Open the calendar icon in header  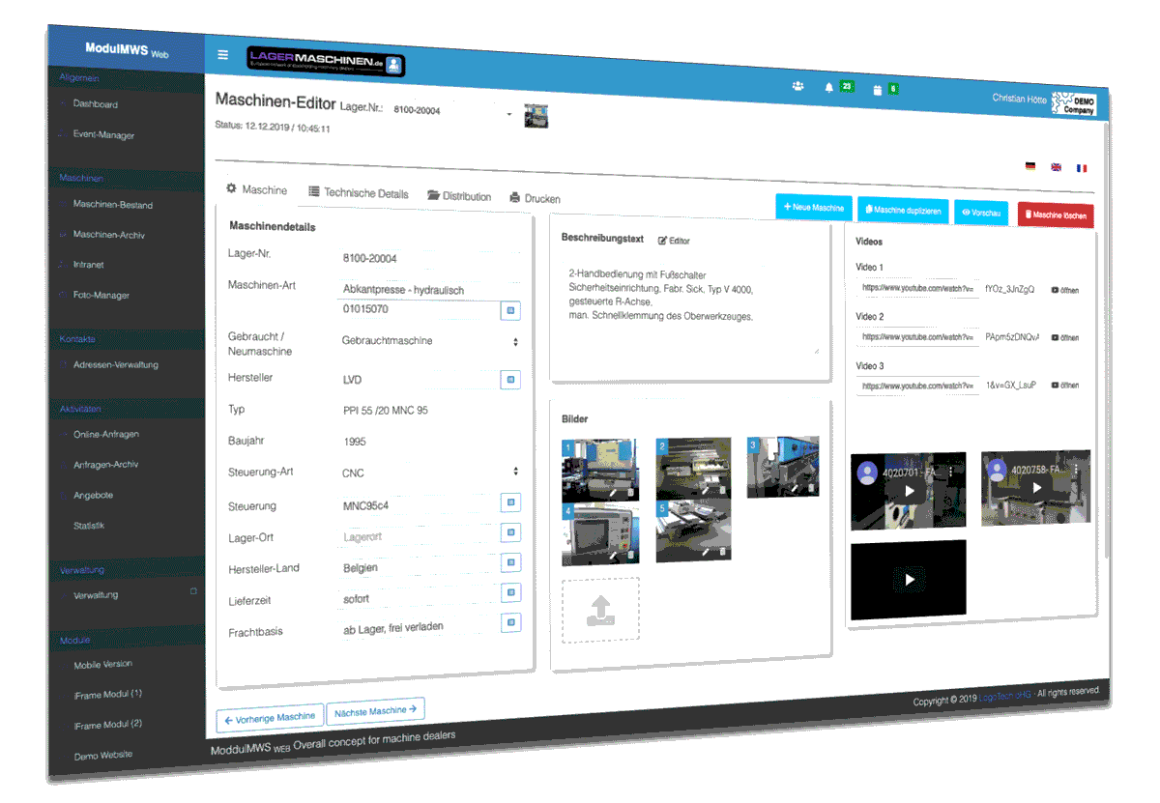click(x=878, y=90)
